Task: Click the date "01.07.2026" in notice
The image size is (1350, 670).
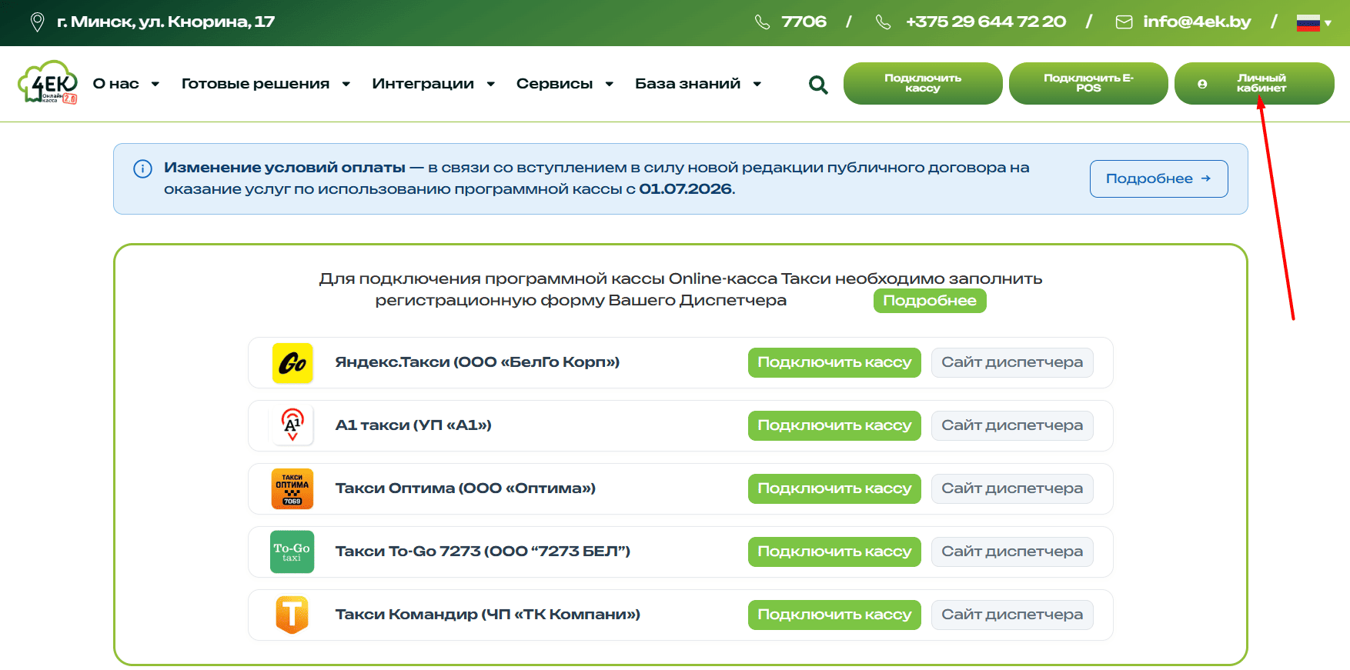Action: [685, 189]
